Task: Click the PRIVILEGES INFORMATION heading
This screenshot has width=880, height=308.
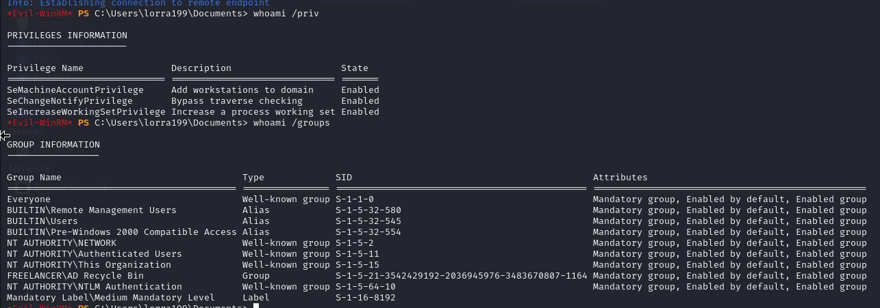Action: [66, 36]
